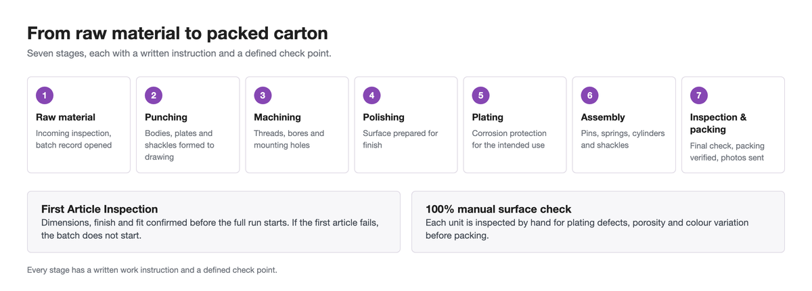This screenshot has width=812, height=291.
Task: Select the step 5 Plating badge
Action: click(x=480, y=95)
